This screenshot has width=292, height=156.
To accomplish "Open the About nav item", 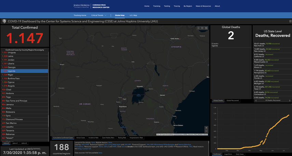I will [x=217, y=6].
